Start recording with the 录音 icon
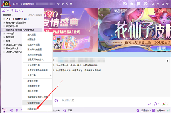 coord(65,110)
